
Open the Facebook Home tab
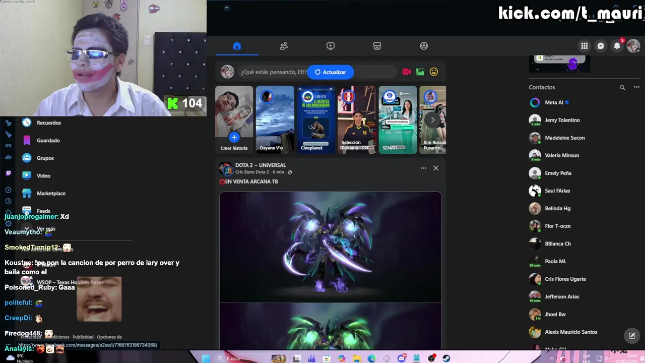(x=237, y=46)
